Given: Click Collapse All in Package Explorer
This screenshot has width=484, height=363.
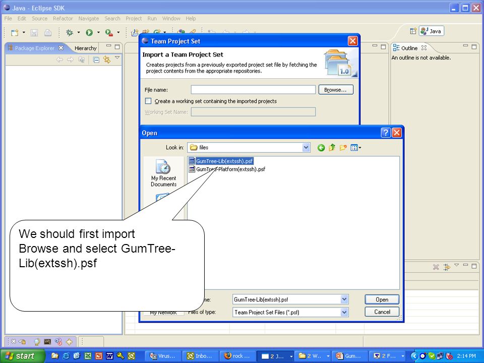Looking at the screenshot, I should click(x=96, y=60).
